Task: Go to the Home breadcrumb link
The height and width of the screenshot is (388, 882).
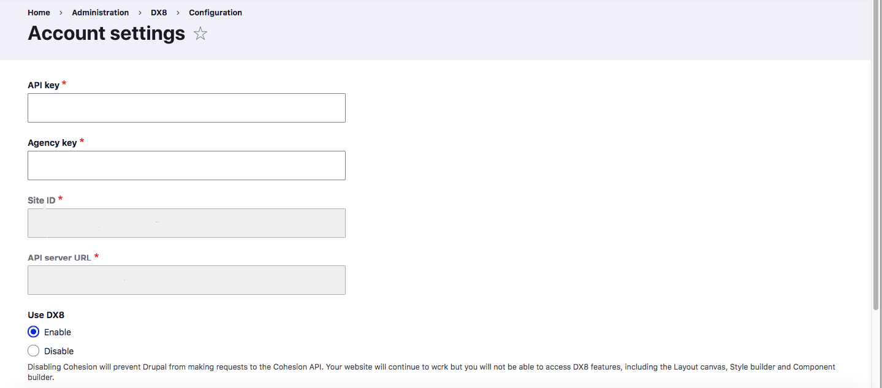Action: click(x=39, y=13)
